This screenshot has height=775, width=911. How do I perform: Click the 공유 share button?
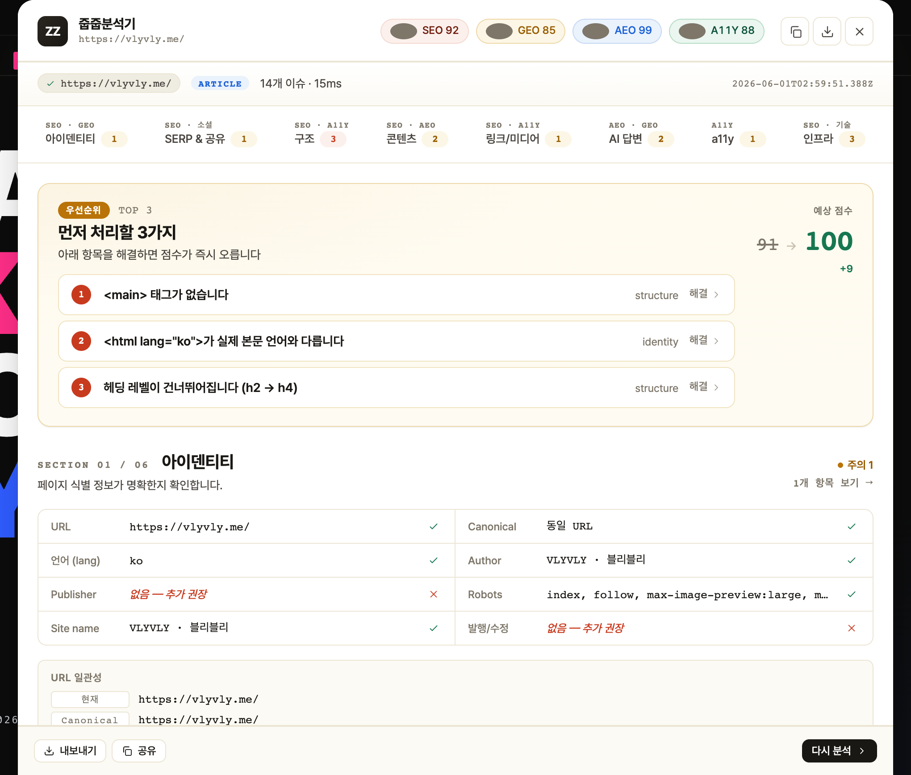click(139, 751)
